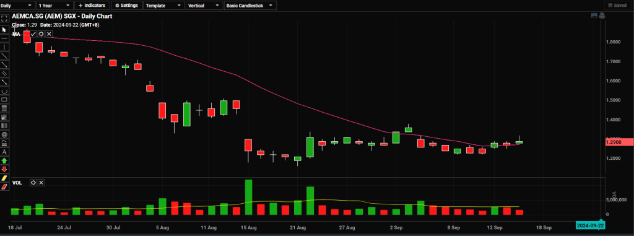Image resolution: width=634 pixels, height=236 pixels.
Task: Click the 2024-09-22 date marker on axis
Action: 590,225
